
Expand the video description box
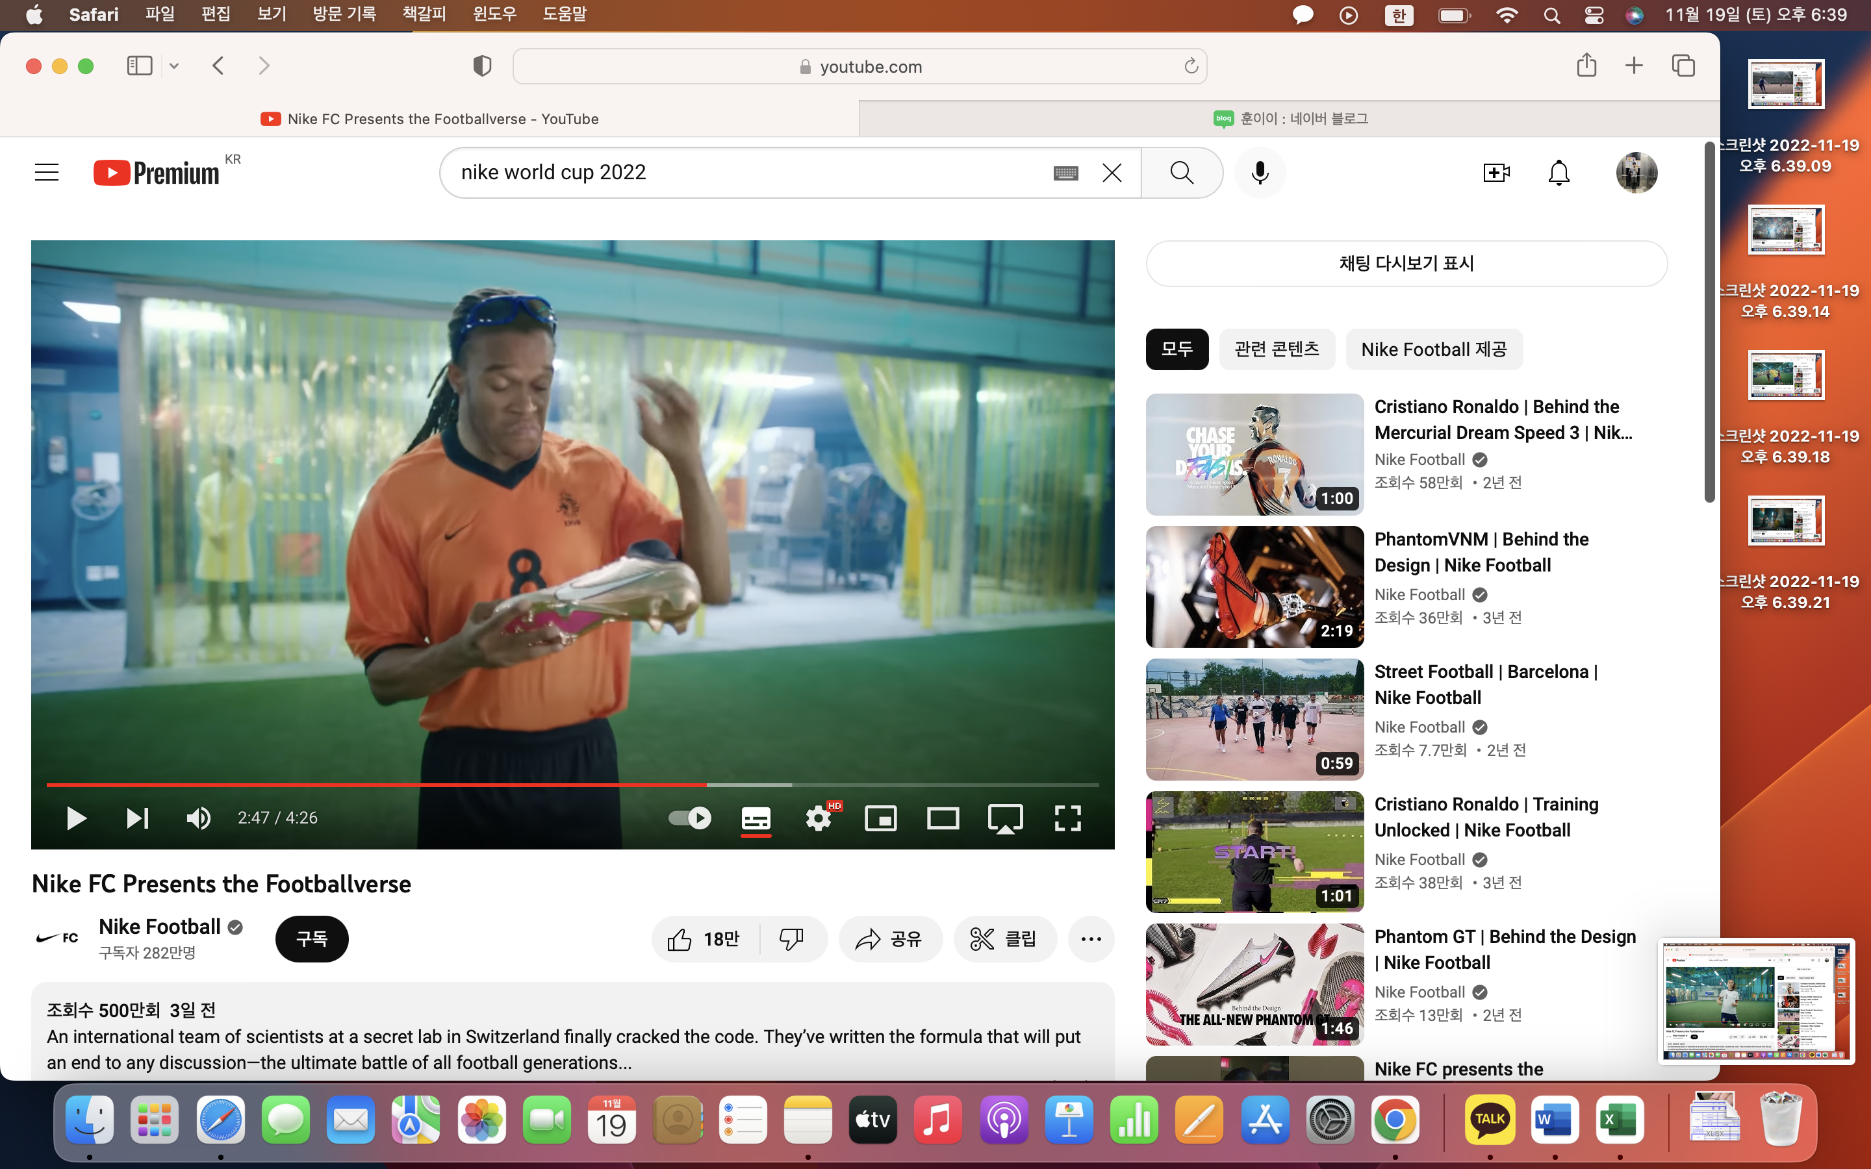572,1031
